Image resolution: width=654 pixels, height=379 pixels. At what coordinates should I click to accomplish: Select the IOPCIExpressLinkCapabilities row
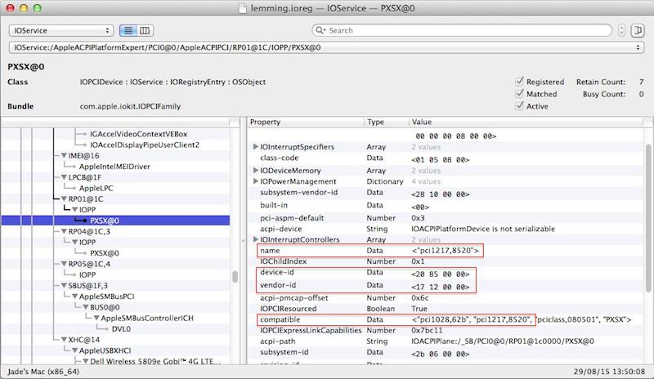point(445,330)
